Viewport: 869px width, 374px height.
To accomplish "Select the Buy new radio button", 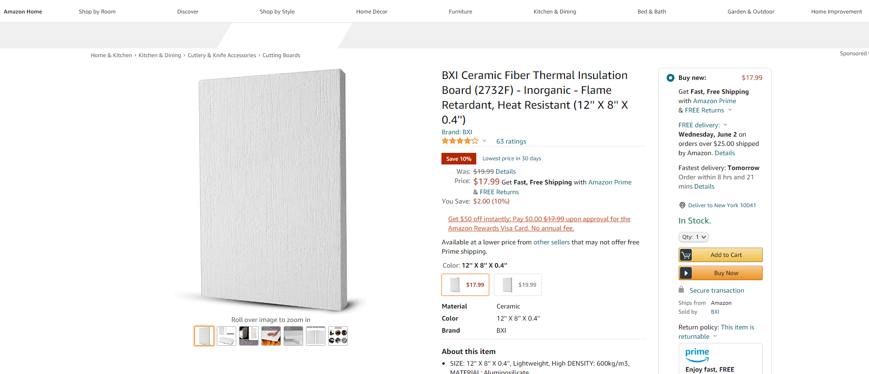I will [670, 78].
